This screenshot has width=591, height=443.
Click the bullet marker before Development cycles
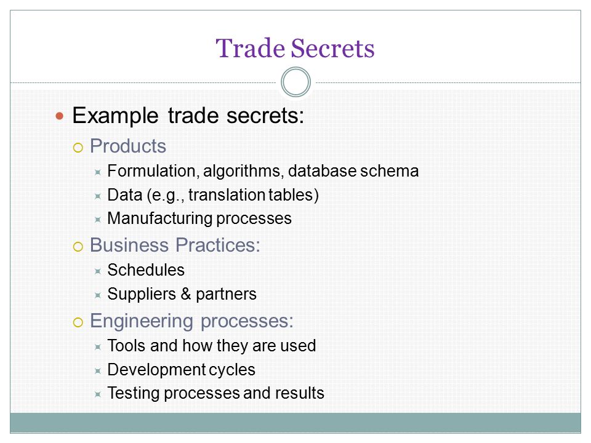[98, 371]
